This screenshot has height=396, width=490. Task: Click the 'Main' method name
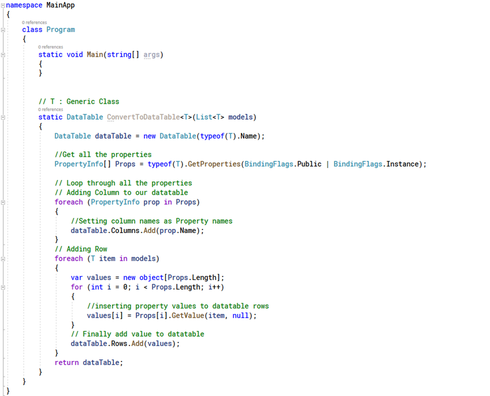pos(95,55)
